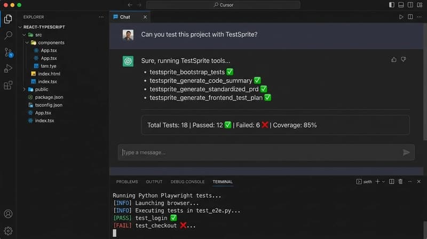427x239 pixels.
Task: Switch to the Terminal tab
Action: pyautogui.click(x=223, y=182)
